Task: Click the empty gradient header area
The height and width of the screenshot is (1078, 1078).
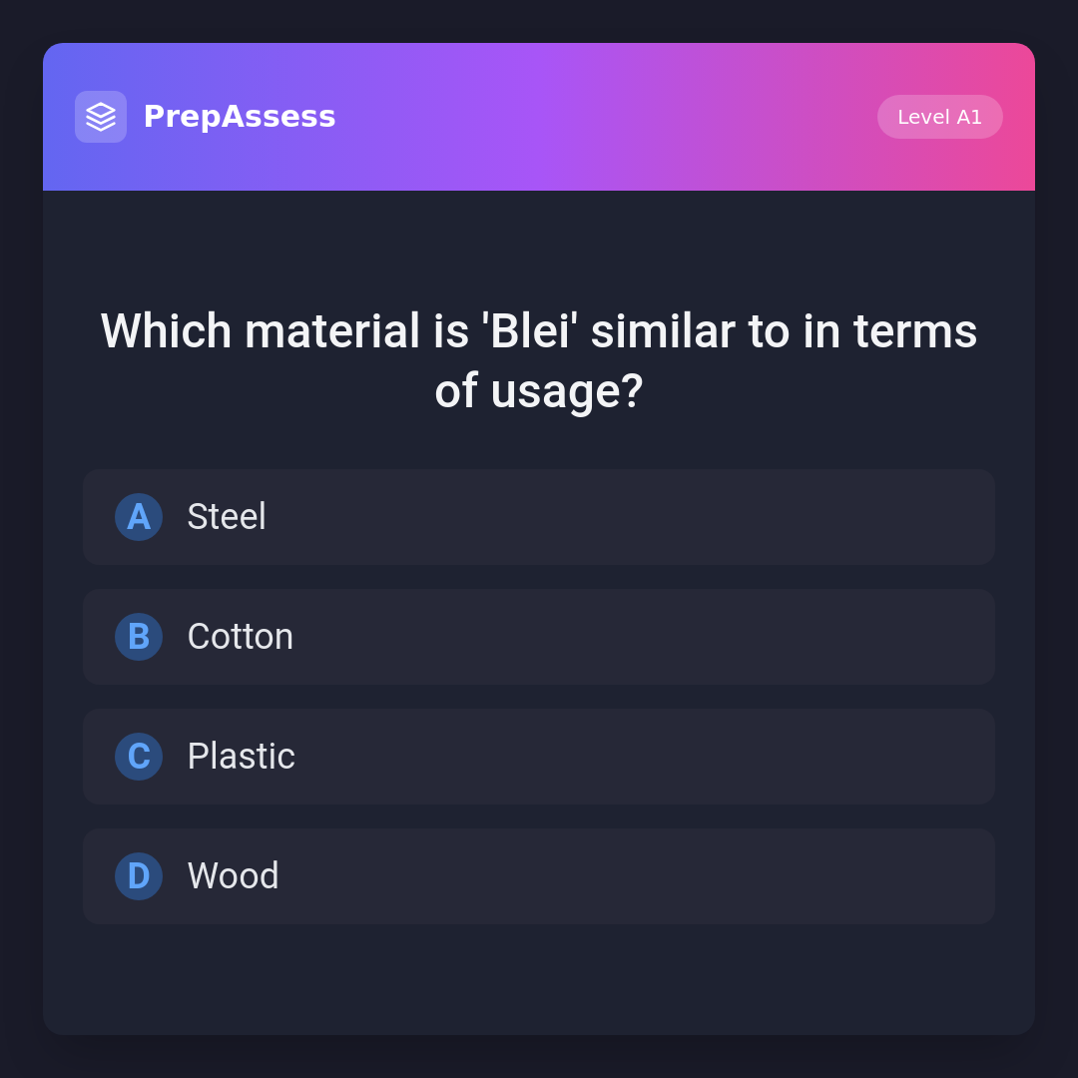Action: (x=599, y=117)
